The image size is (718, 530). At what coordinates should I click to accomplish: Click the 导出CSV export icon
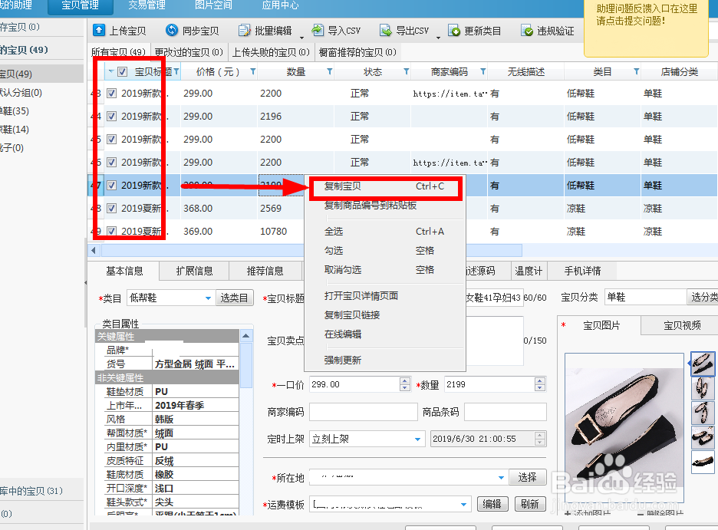pyautogui.click(x=386, y=31)
